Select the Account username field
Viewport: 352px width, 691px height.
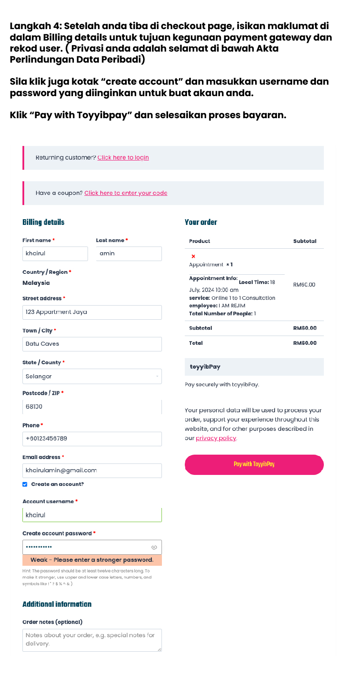(x=92, y=515)
